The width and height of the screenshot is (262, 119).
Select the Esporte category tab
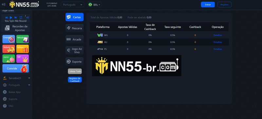pos(75,62)
